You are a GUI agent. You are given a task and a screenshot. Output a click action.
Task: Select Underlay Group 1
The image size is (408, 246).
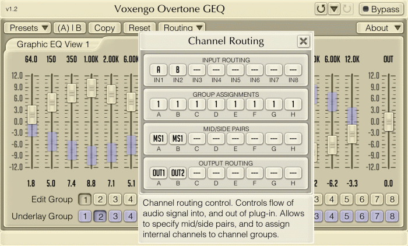coord(85,216)
